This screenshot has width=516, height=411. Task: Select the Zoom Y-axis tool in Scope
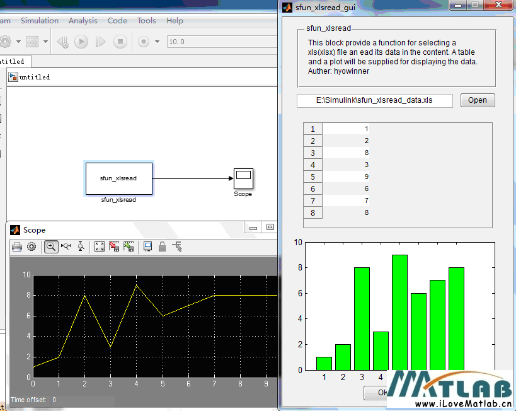point(81,246)
